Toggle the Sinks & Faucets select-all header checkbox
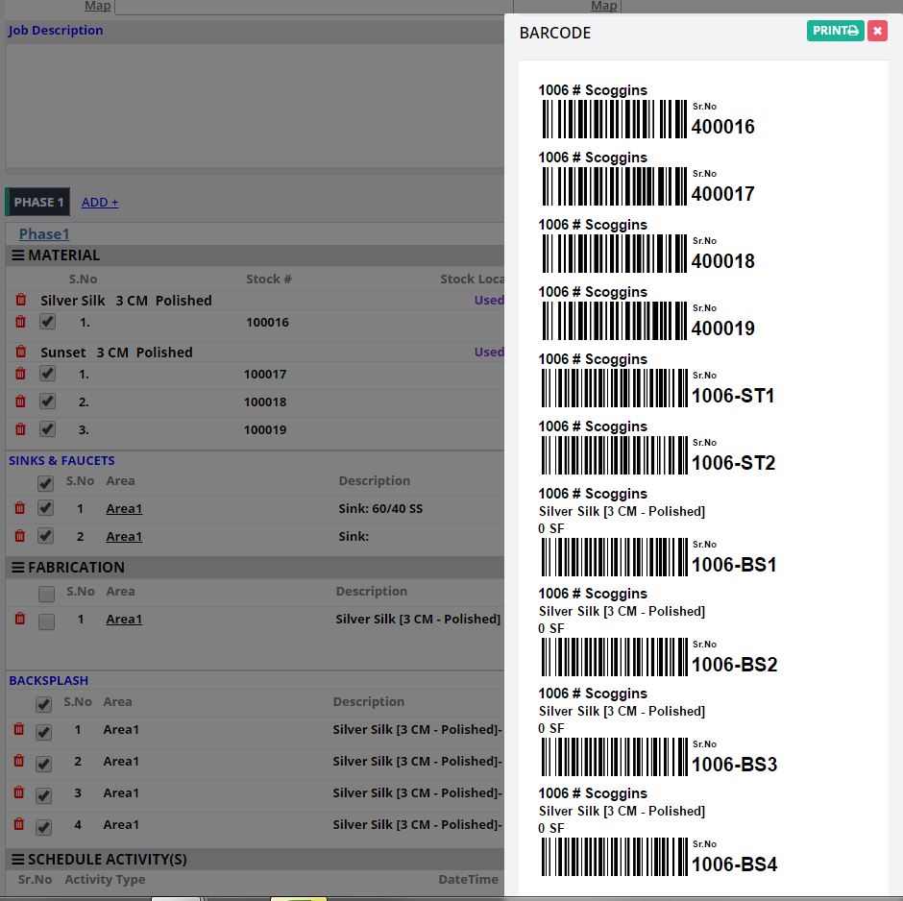Screen dimensions: 903x901 click(x=45, y=483)
